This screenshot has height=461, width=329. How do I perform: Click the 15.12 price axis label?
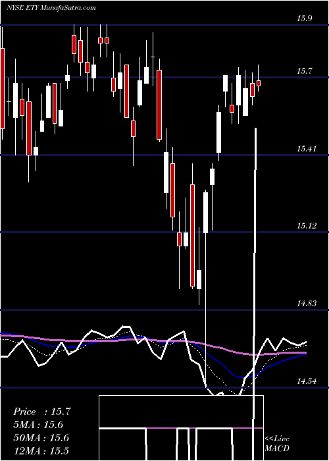[307, 226]
